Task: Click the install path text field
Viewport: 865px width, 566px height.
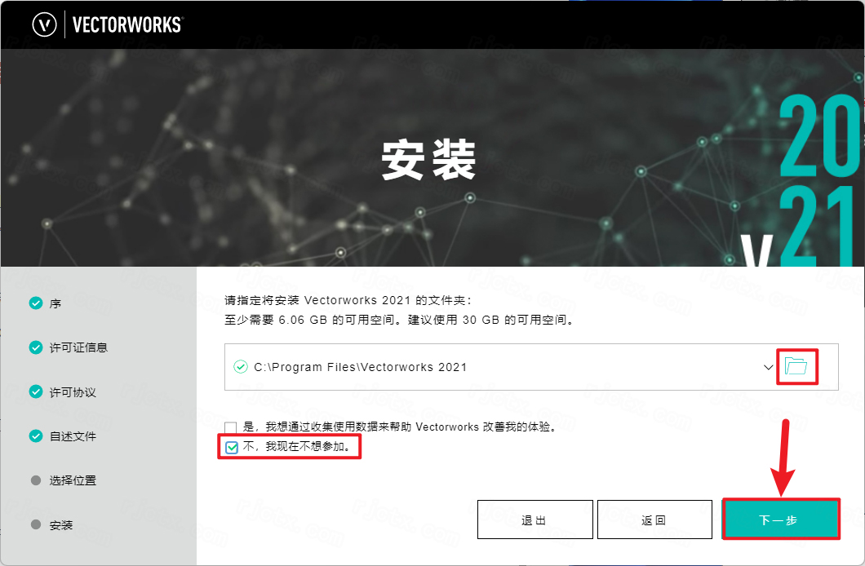Action: tap(490, 367)
